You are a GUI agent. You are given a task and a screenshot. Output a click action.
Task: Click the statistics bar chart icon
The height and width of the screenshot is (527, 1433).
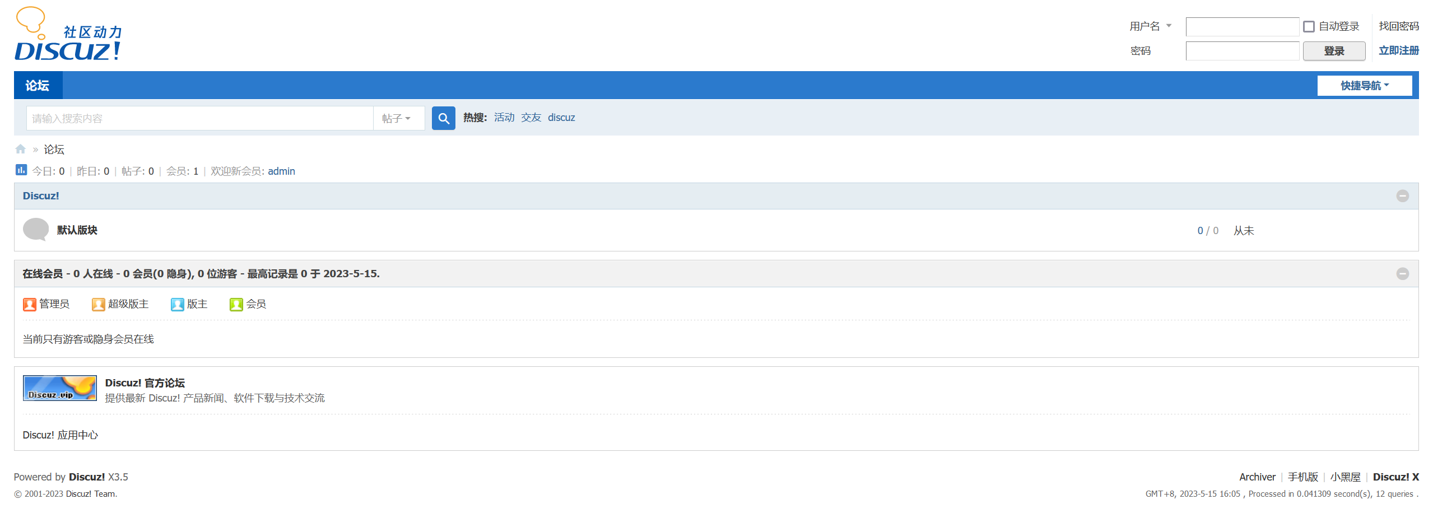pyautogui.click(x=21, y=170)
